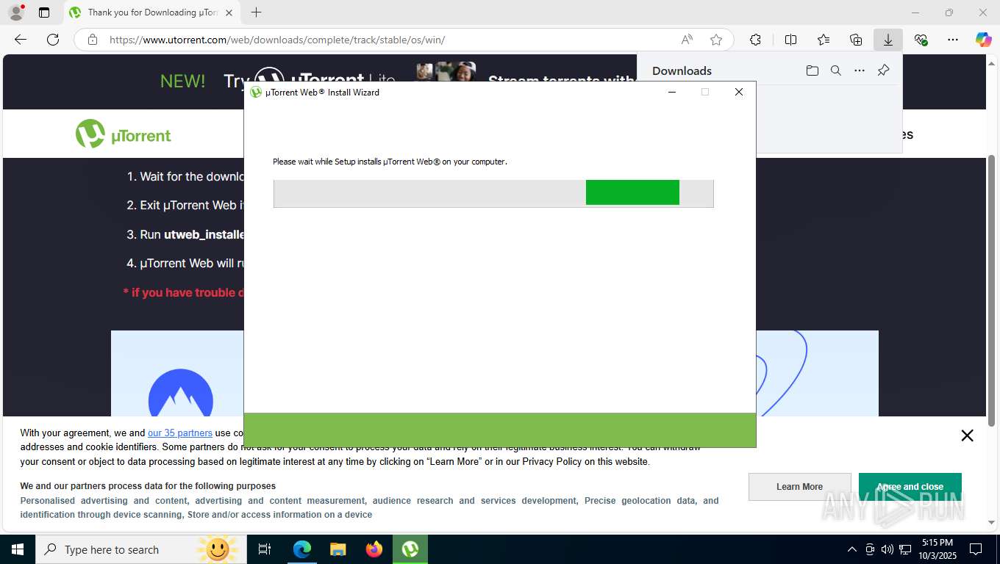The height and width of the screenshot is (564, 1000).
Task: Toggle the Downloads toolbar button
Action: click(x=888, y=40)
